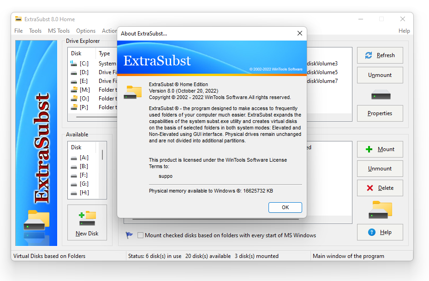Pick the [A:] disk icon in Available list
This screenshot has width=429, height=281.
click(74, 158)
